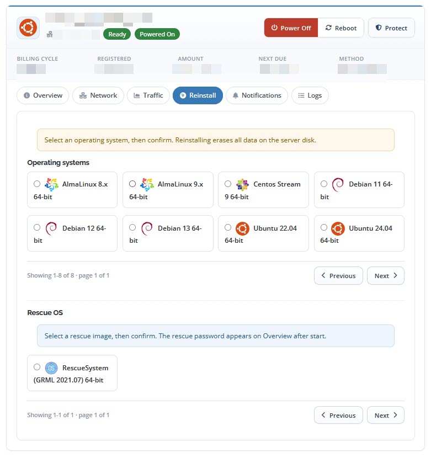The height and width of the screenshot is (458, 431).
Task: Click the network icon under the server name
Action: coord(50,34)
